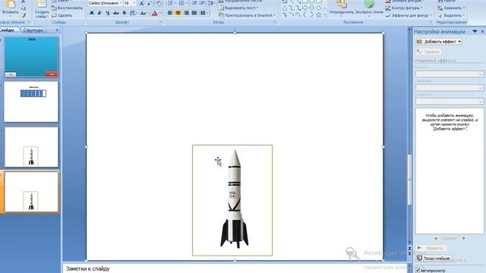Select the right block arrow shape

[305, 8]
